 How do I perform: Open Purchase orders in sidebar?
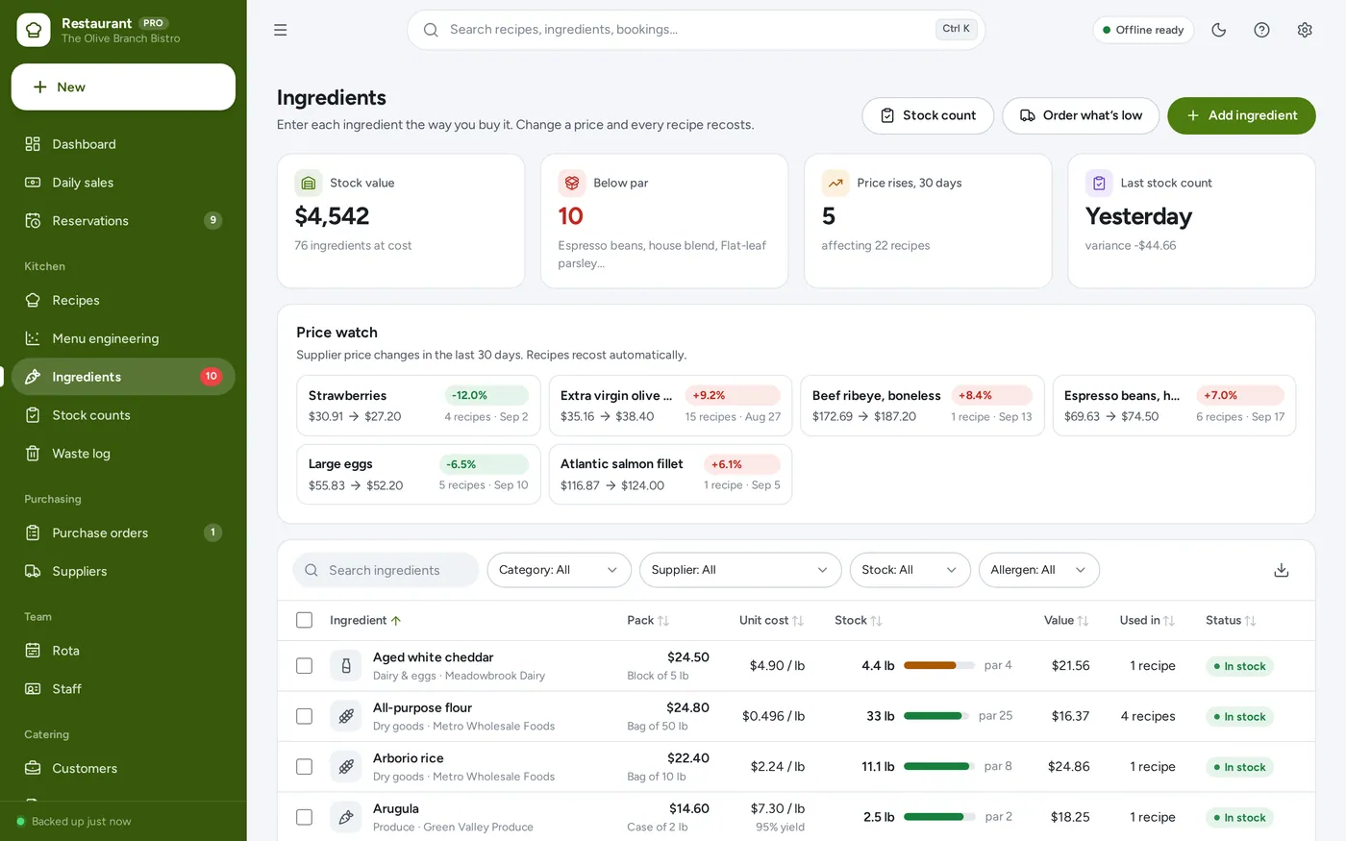point(123,532)
